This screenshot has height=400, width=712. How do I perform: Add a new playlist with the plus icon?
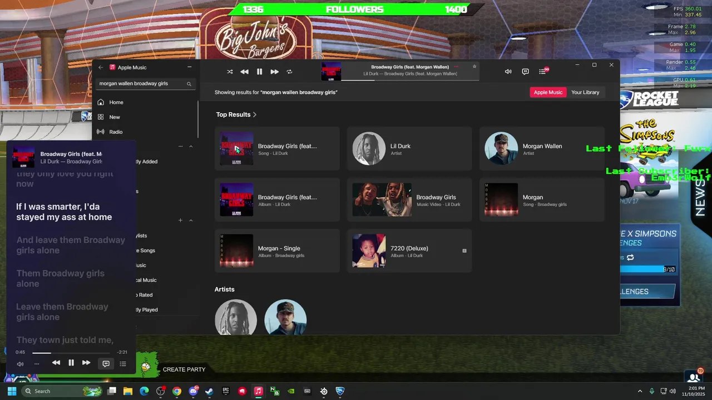pyautogui.click(x=180, y=221)
